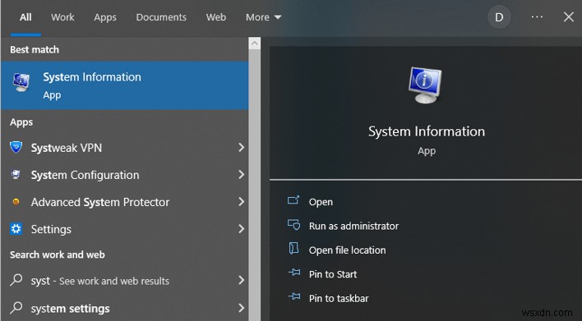Viewport: 582px width, 321px height.
Task: Expand 'system settings' suggestion chevron
Action: tap(241, 308)
